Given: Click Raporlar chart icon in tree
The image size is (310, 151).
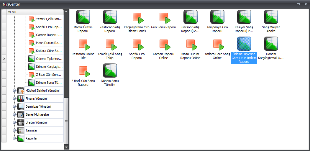Looking at the screenshot, I should coord(21,138).
